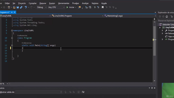Screen dimensions: 174x98
Task: Pin the Program.cs tab
Action: [x=12, y=12]
